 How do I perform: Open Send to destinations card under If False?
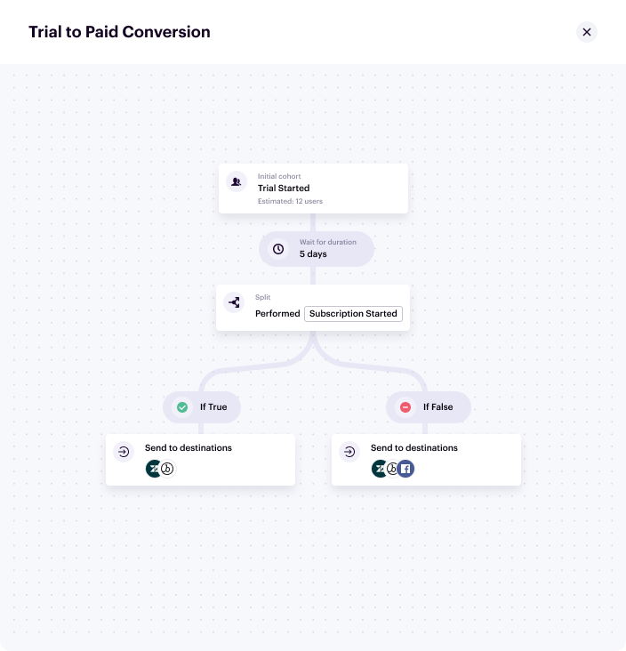click(426, 459)
